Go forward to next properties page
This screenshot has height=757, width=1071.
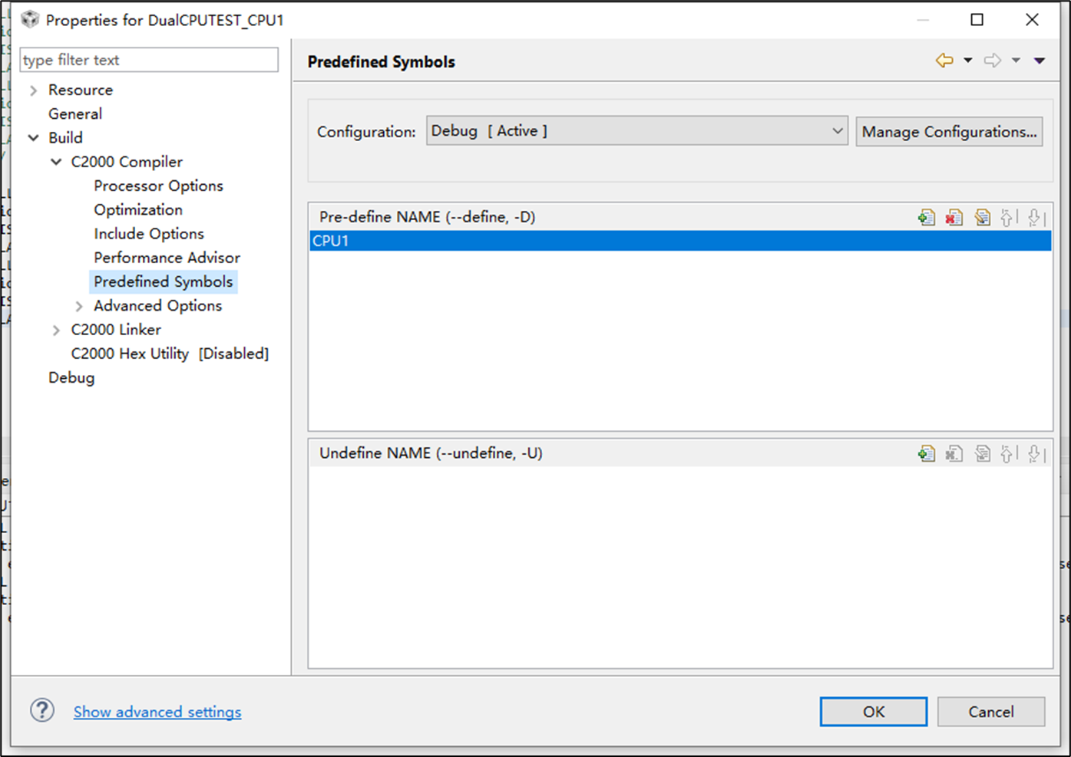tap(993, 61)
